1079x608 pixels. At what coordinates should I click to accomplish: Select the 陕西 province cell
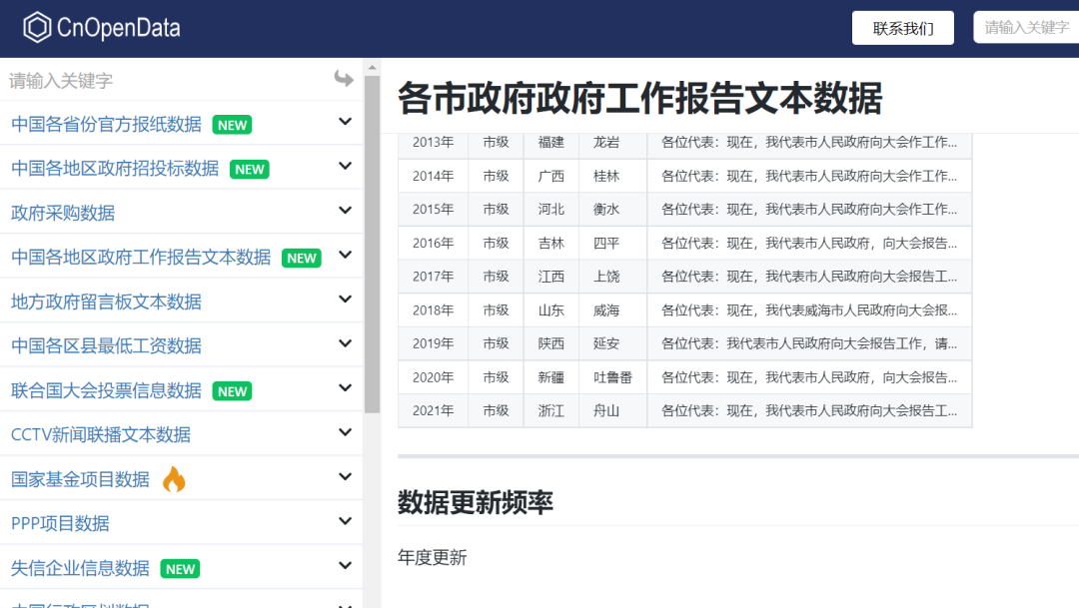coord(551,343)
